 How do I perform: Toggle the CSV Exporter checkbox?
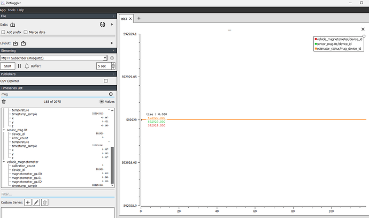coord(106,81)
